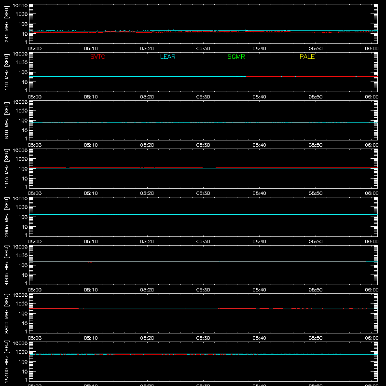Image resolution: width=386 pixels, height=386 pixels.
Task: Click the 05:20 tick under the 610 MHz plot
Action: click(x=147, y=145)
